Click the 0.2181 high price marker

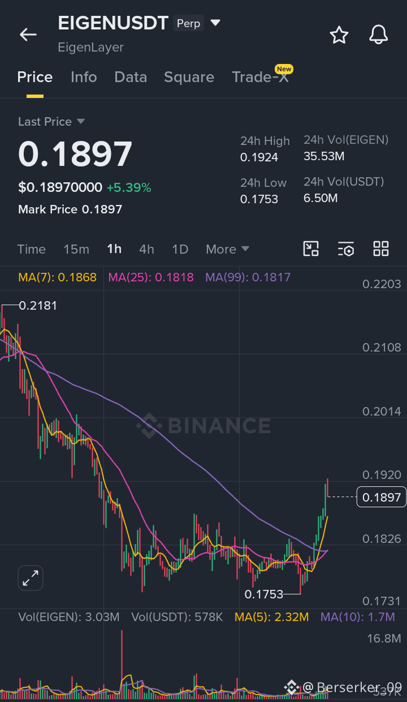point(38,306)
